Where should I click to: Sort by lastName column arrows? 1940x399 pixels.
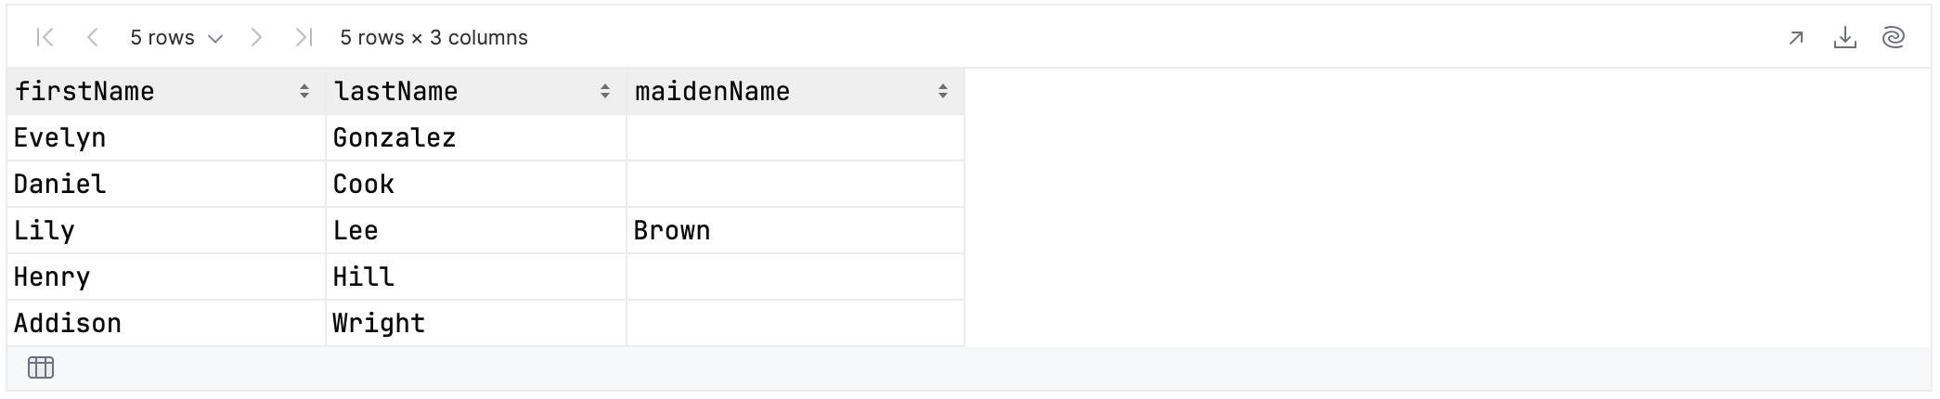(605, 91)
